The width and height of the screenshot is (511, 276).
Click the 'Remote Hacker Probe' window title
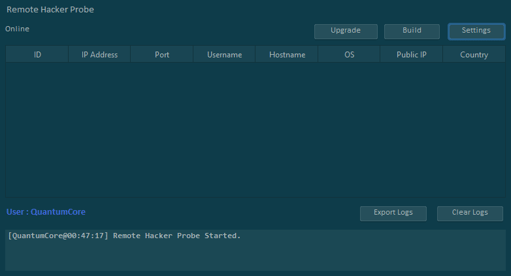(x=50, y=10)
